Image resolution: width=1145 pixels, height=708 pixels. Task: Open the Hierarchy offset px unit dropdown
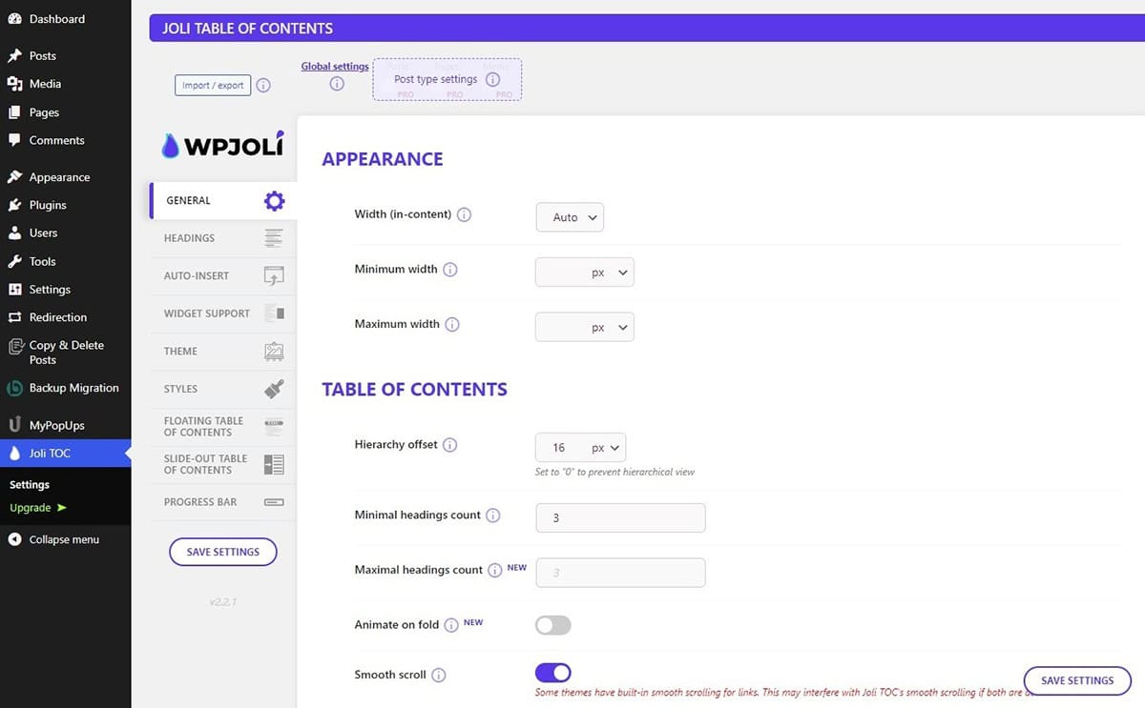pos(605,448)
